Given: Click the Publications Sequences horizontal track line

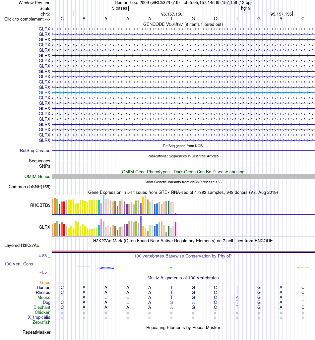Looking at the screenshot, I should [x=183, y=161].
